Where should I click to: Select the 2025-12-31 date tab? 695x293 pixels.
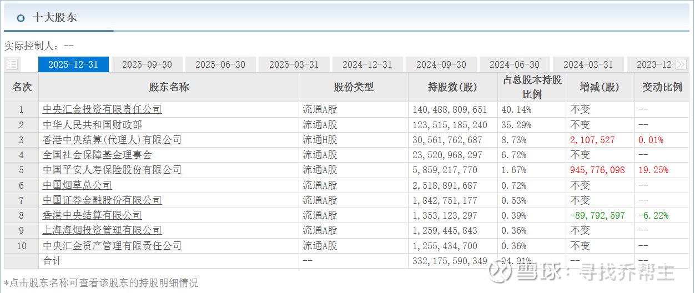pyautogui.click(x=73, y=64)
